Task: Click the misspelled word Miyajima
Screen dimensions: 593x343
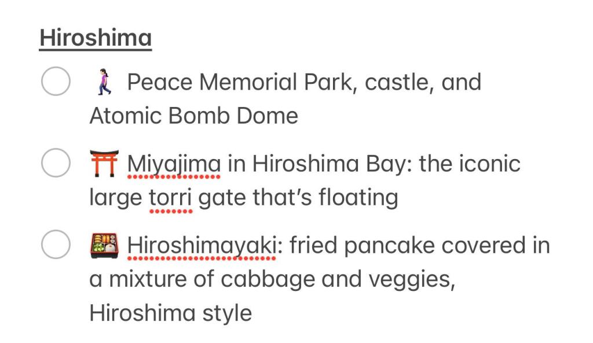Action: pos(174,164)
